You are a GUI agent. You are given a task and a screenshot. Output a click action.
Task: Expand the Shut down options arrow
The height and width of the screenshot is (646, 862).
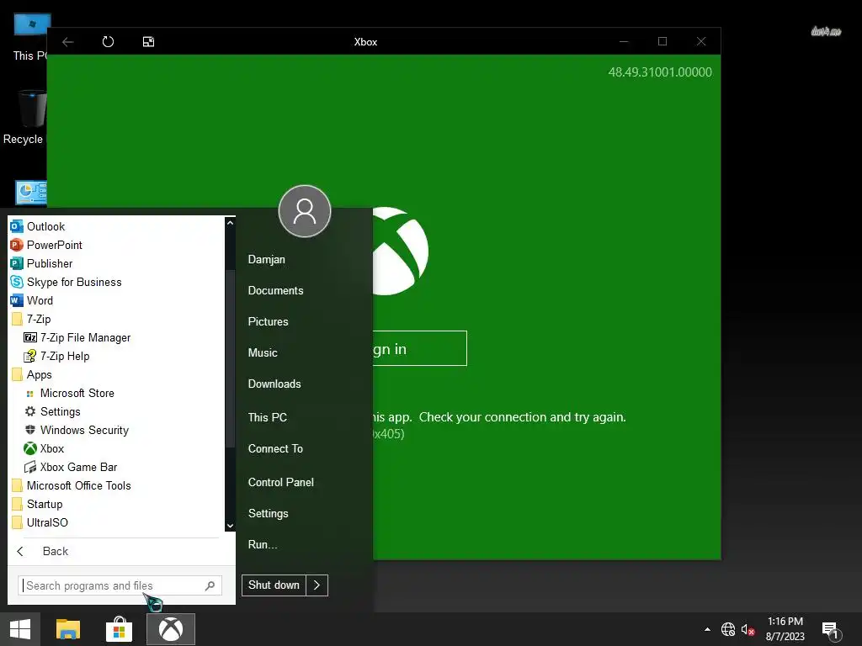click(x=317, y=585)
